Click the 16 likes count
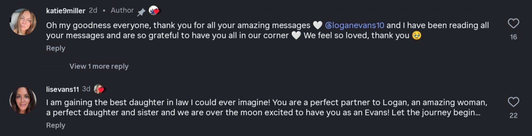 [x=513, y=37]
